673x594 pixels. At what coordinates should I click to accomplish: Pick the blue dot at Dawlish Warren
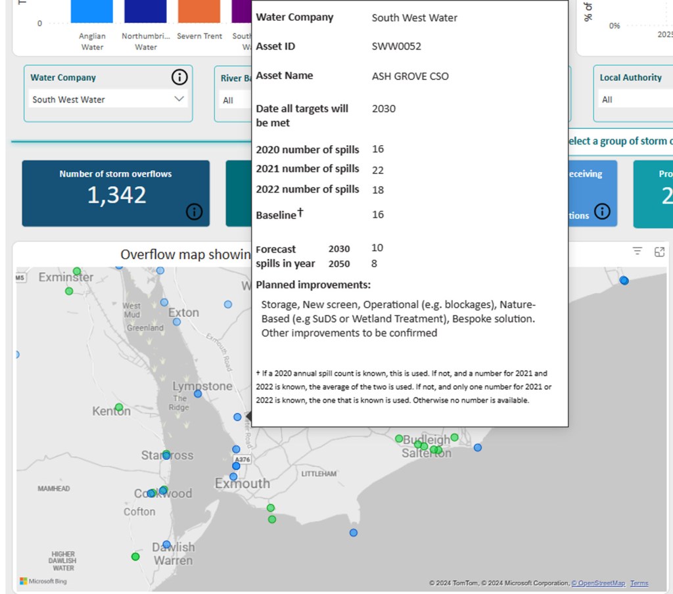167,545
